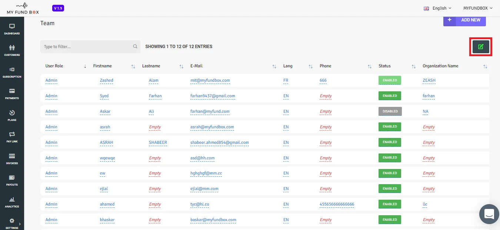
Task: Toggle Askar Ali's DISABLED status
Action: click(x=390, y=111)
